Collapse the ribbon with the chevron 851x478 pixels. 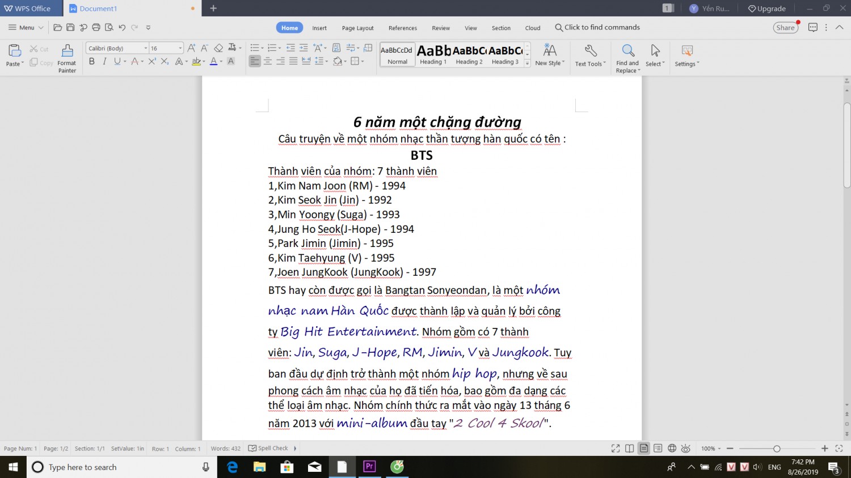840,27
